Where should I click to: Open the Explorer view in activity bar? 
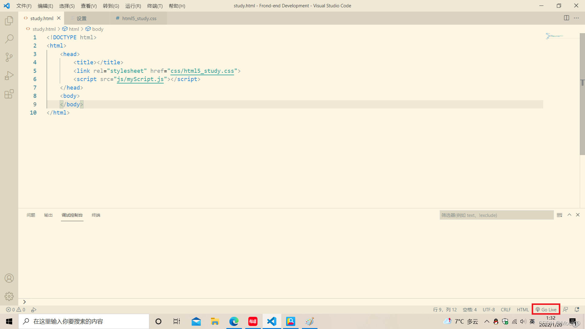[x=9, y=20]
